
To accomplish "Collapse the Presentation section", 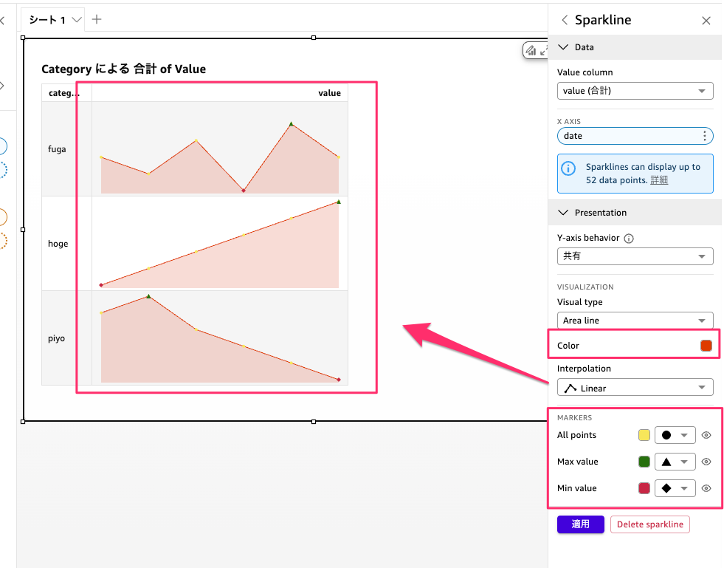I will click(x=565, y=213).
